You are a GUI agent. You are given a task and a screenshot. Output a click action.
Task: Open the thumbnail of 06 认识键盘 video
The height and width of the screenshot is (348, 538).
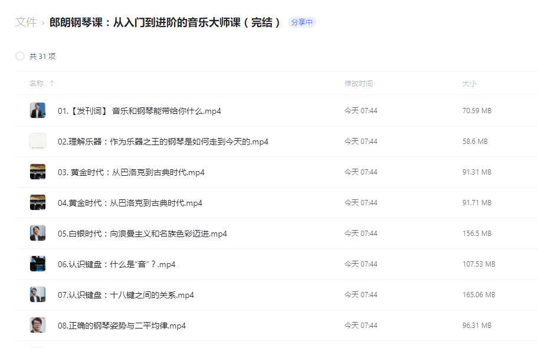coord(37,264)
